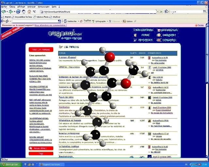Click in the Google toolbar search field
The height and width of the screenshot is (167, 209).
click(35, 21)
